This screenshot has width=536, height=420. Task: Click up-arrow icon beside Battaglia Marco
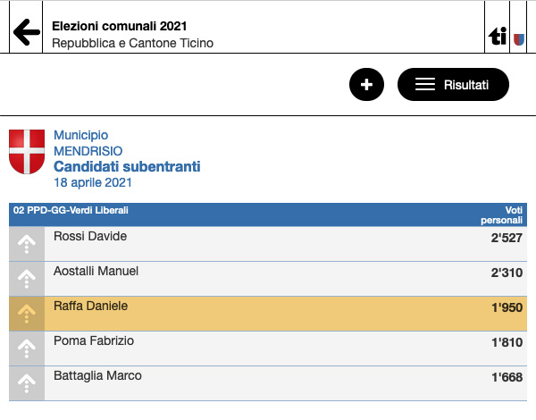coord(27,383)
